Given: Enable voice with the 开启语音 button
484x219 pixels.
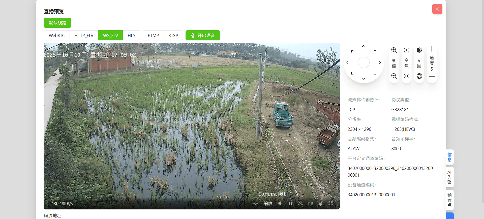Looking at the screenshot, I should coord(203,35).
